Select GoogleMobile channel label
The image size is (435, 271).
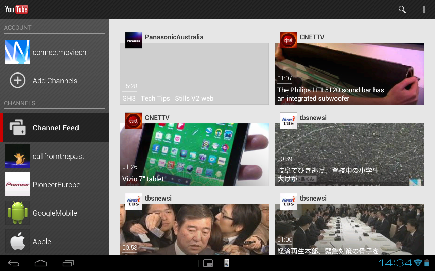pos(55,213)
